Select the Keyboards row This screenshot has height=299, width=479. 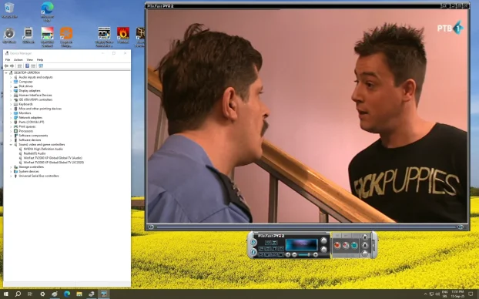tap(25, 104)
